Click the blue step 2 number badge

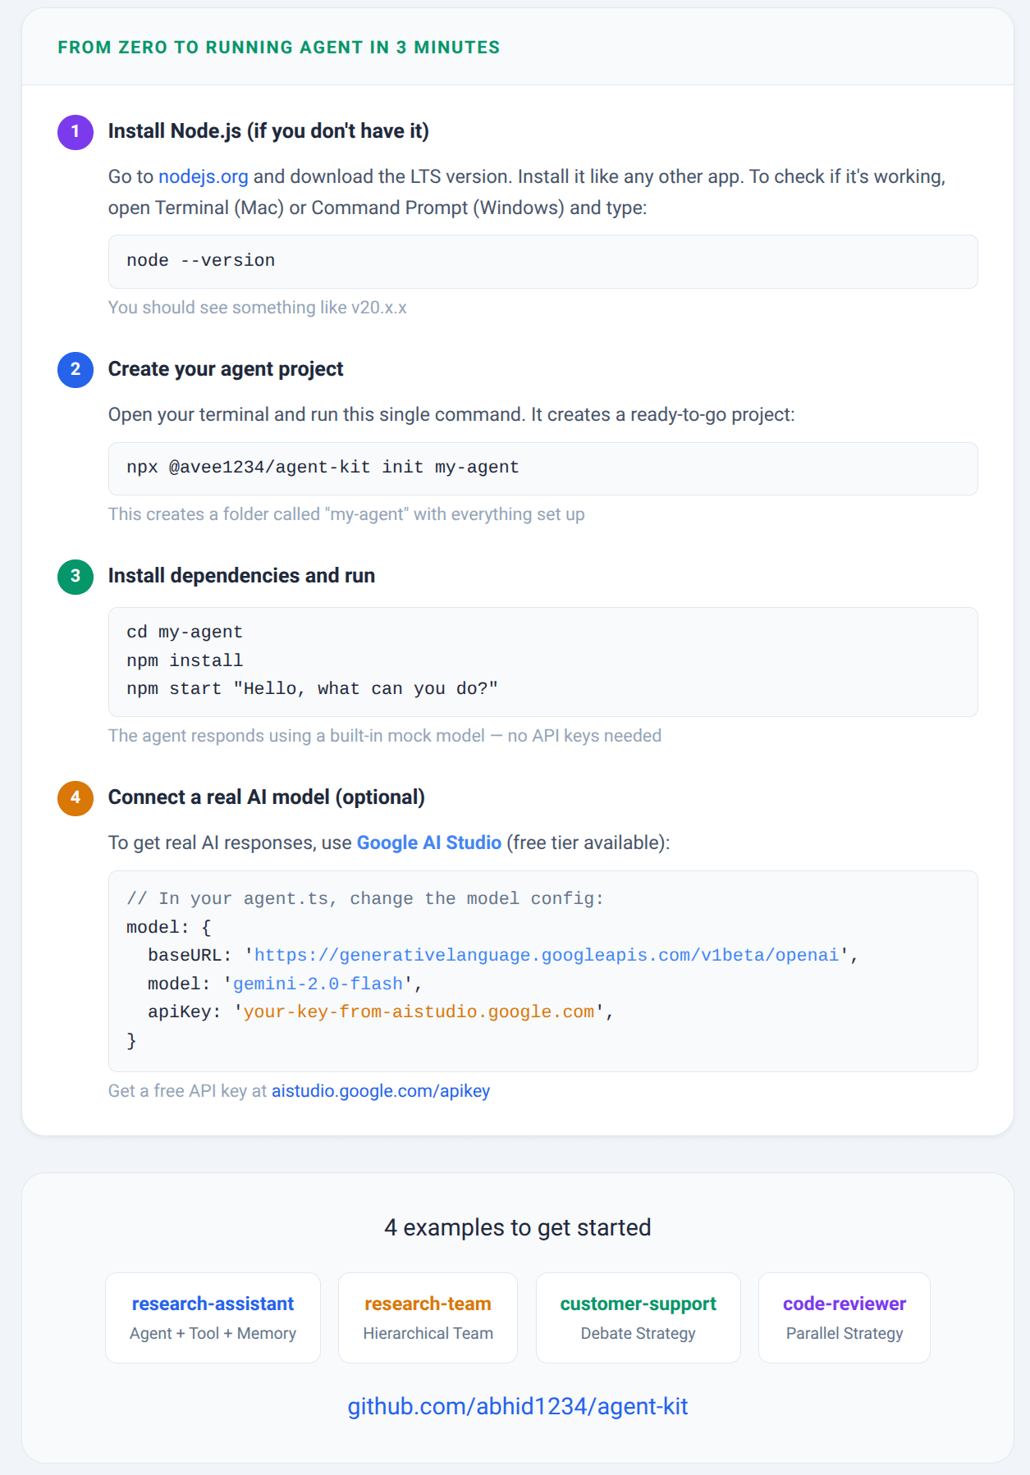[76, 370]
